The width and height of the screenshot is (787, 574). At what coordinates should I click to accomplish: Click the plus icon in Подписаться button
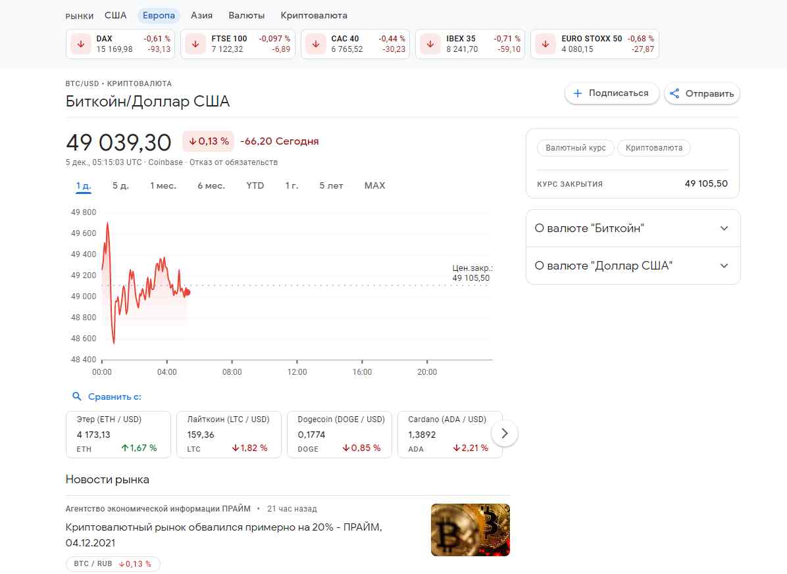pos(578,93)
